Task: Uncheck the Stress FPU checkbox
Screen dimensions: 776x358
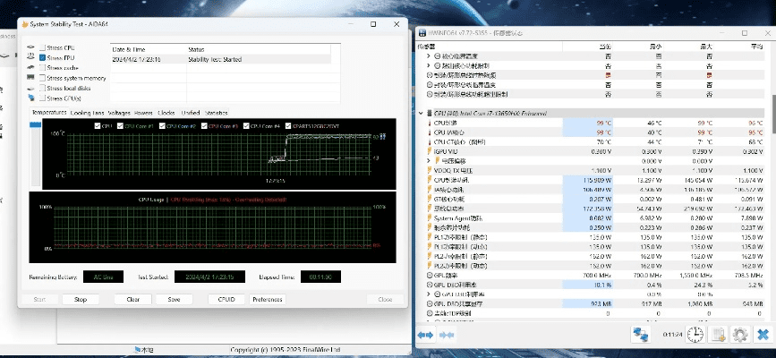Action: (x=42, y=57)
